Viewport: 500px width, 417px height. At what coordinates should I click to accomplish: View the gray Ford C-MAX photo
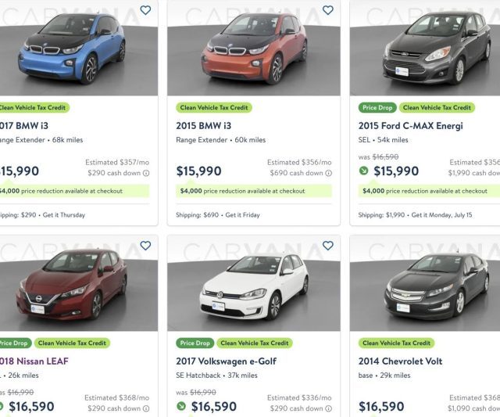click(x=425, y=48)
